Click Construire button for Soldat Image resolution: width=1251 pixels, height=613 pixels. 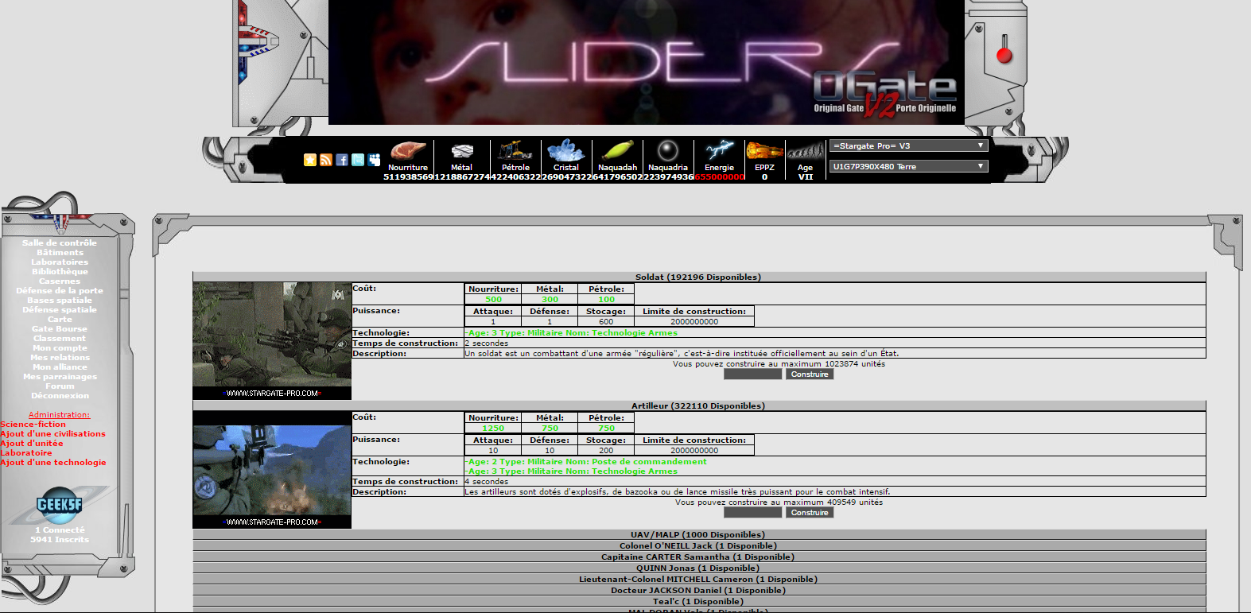(x=810, y=374)
